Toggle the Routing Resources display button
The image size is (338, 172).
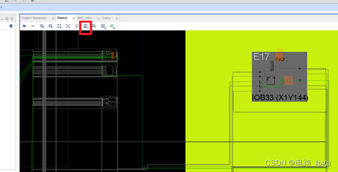[85, 26]
